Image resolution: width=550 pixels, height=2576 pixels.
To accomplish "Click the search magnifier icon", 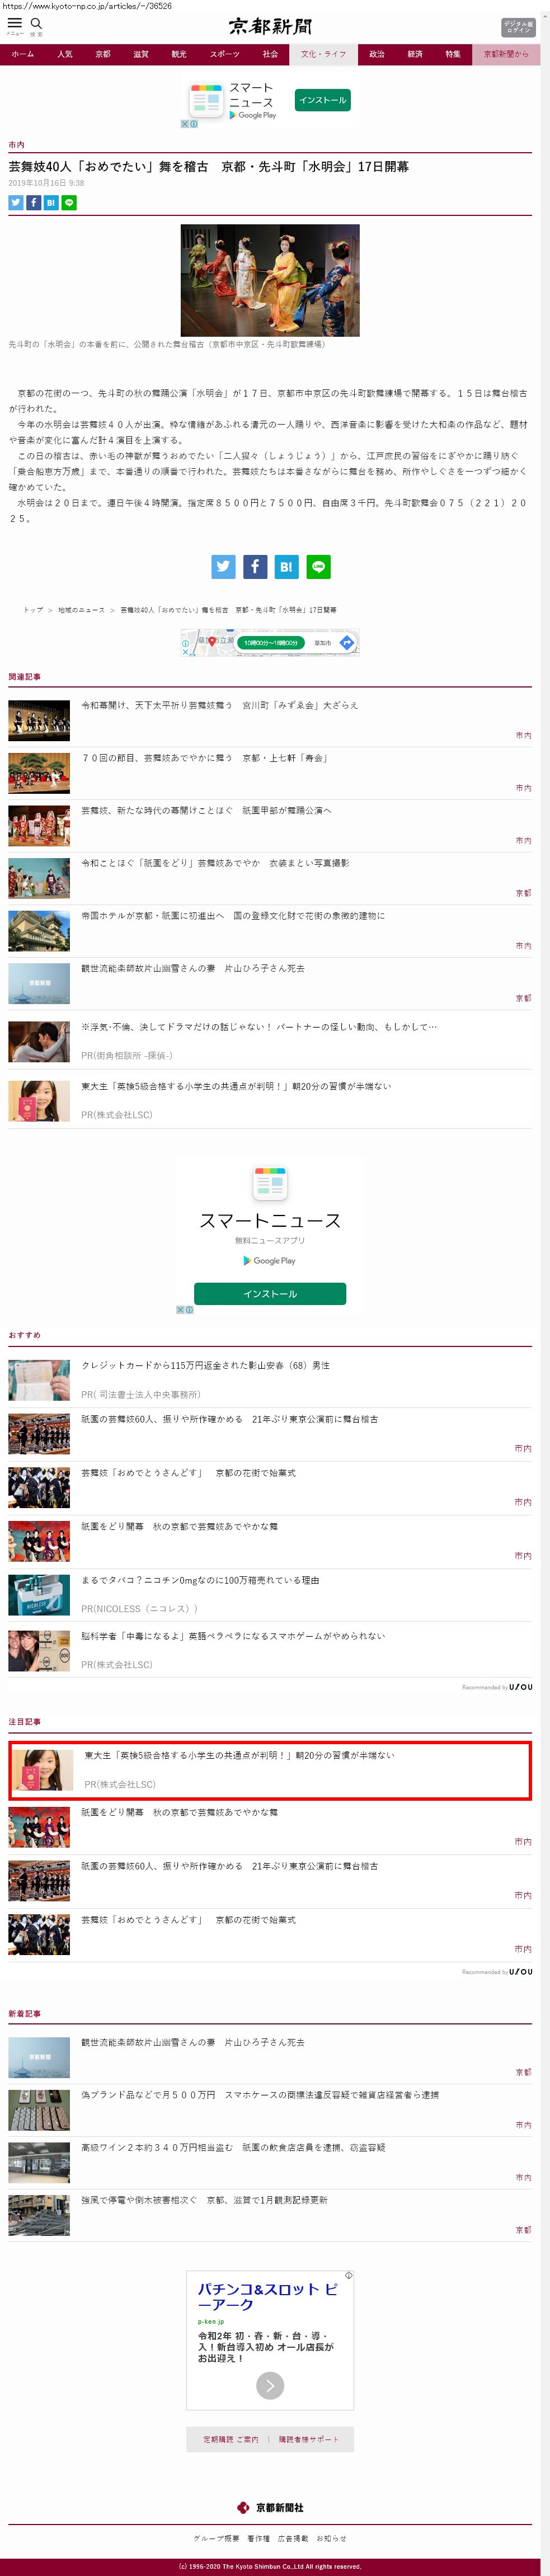I will click(x=36, y=23).
